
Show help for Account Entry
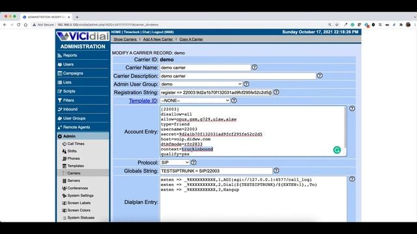point(352,109)
